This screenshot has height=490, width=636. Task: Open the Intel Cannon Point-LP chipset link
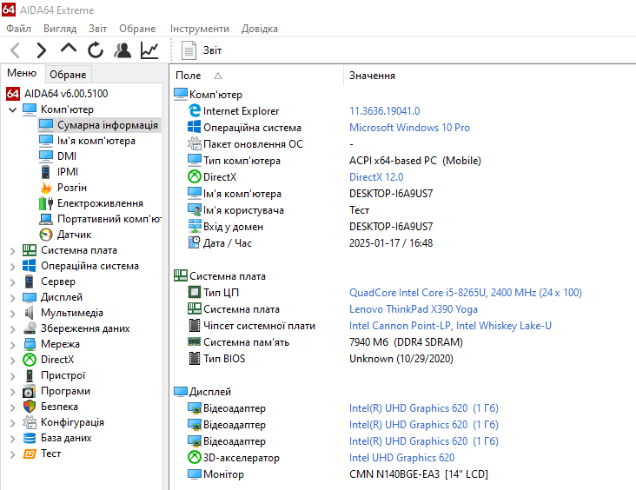point(450,326)
